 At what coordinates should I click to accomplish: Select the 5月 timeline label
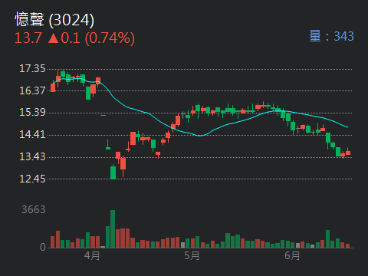point(192,255)
